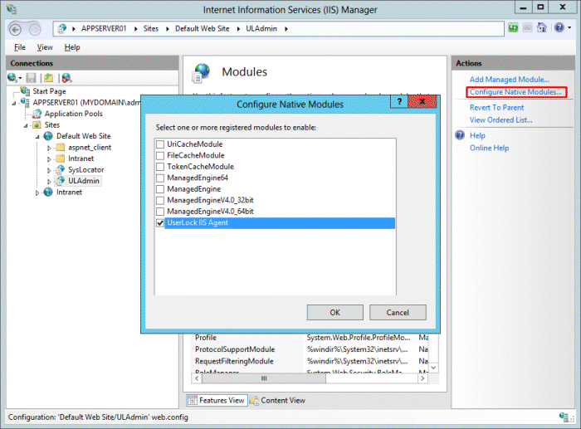Click Cancel in Configure Native Modules dialog

click(x=398, y=312)
